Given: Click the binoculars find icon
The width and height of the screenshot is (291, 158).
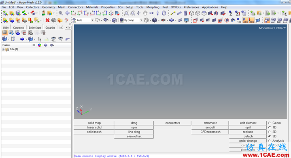Looking at the screenshot, I should click(233, 20).
